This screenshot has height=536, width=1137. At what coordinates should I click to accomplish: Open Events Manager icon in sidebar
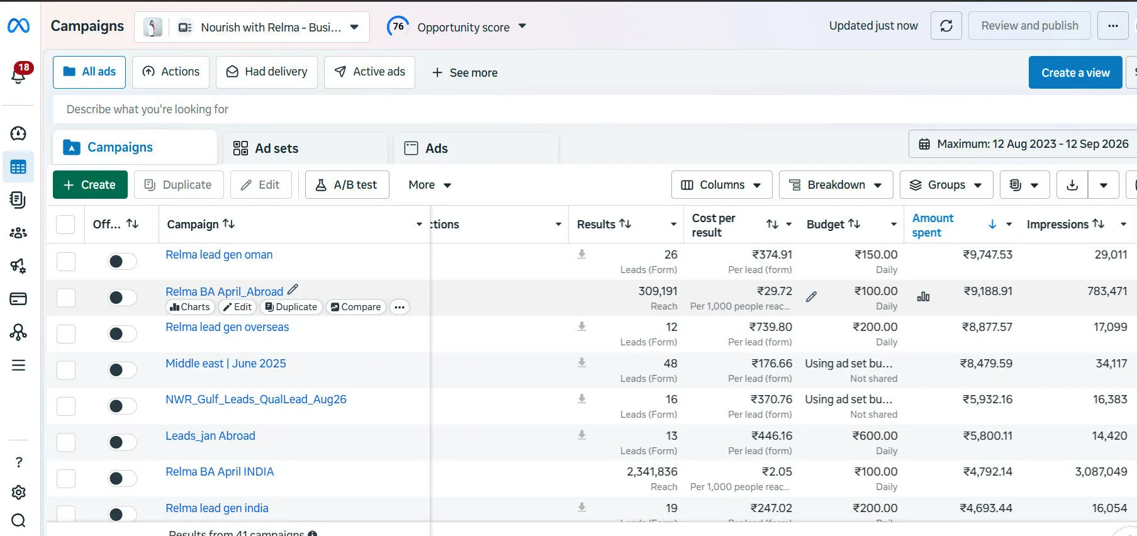click(18, 332)
